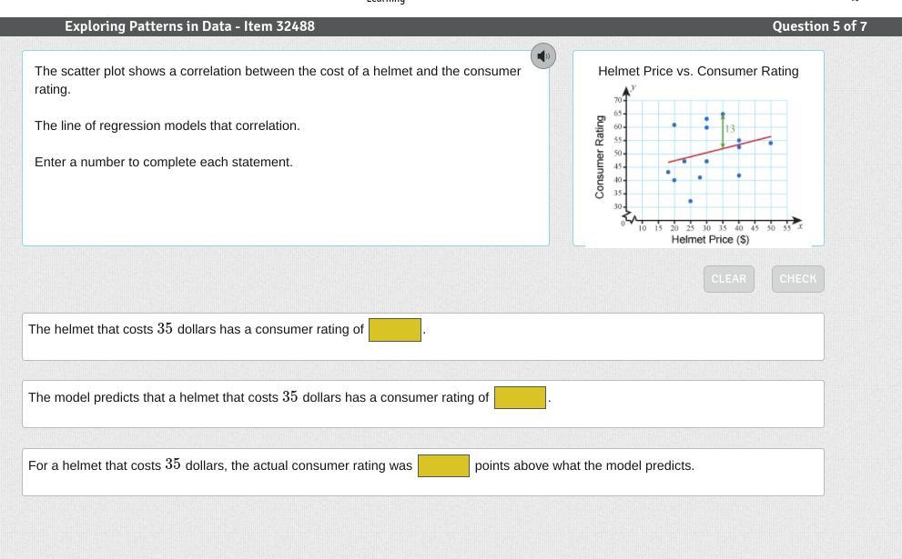Select the actual consumer rating answer box

pyautogui.click(x=395, y=330)
